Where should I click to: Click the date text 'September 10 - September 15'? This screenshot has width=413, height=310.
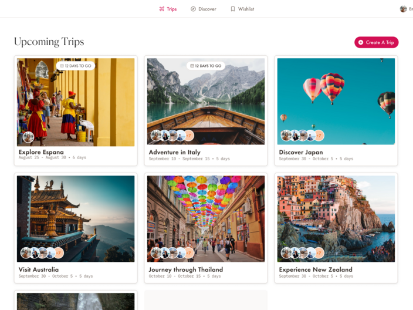coord(179,159)
